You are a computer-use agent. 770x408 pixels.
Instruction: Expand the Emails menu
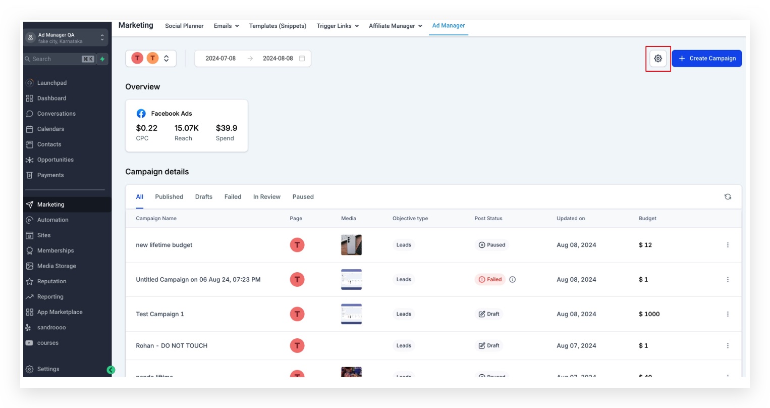(x=226, y=26)
